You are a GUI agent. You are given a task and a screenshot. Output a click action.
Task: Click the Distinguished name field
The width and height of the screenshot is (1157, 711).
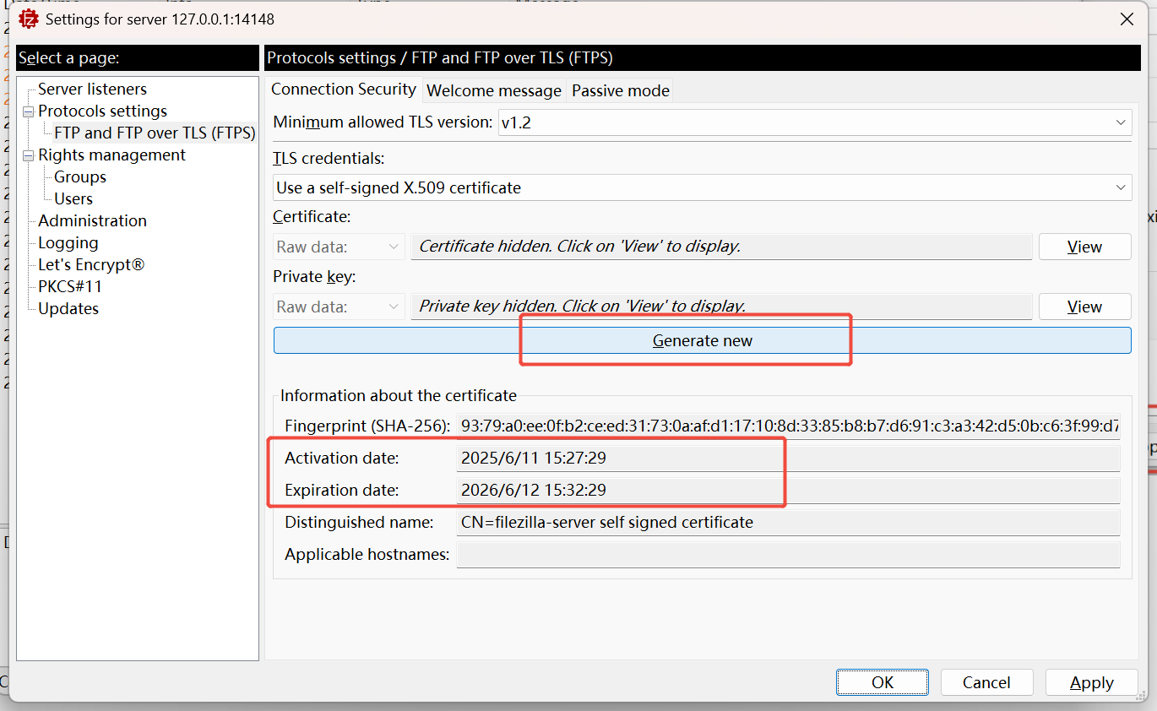[788, 522]
